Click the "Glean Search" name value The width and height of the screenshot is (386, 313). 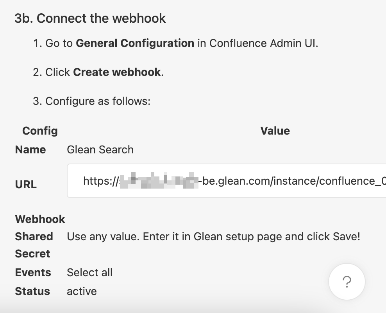tap(100, 149)
